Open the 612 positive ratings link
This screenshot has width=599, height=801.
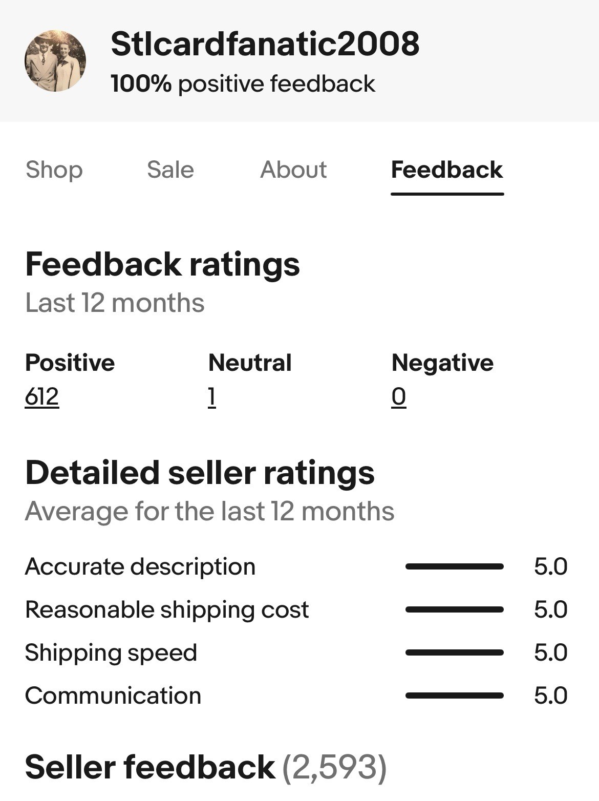coord(42,396)
